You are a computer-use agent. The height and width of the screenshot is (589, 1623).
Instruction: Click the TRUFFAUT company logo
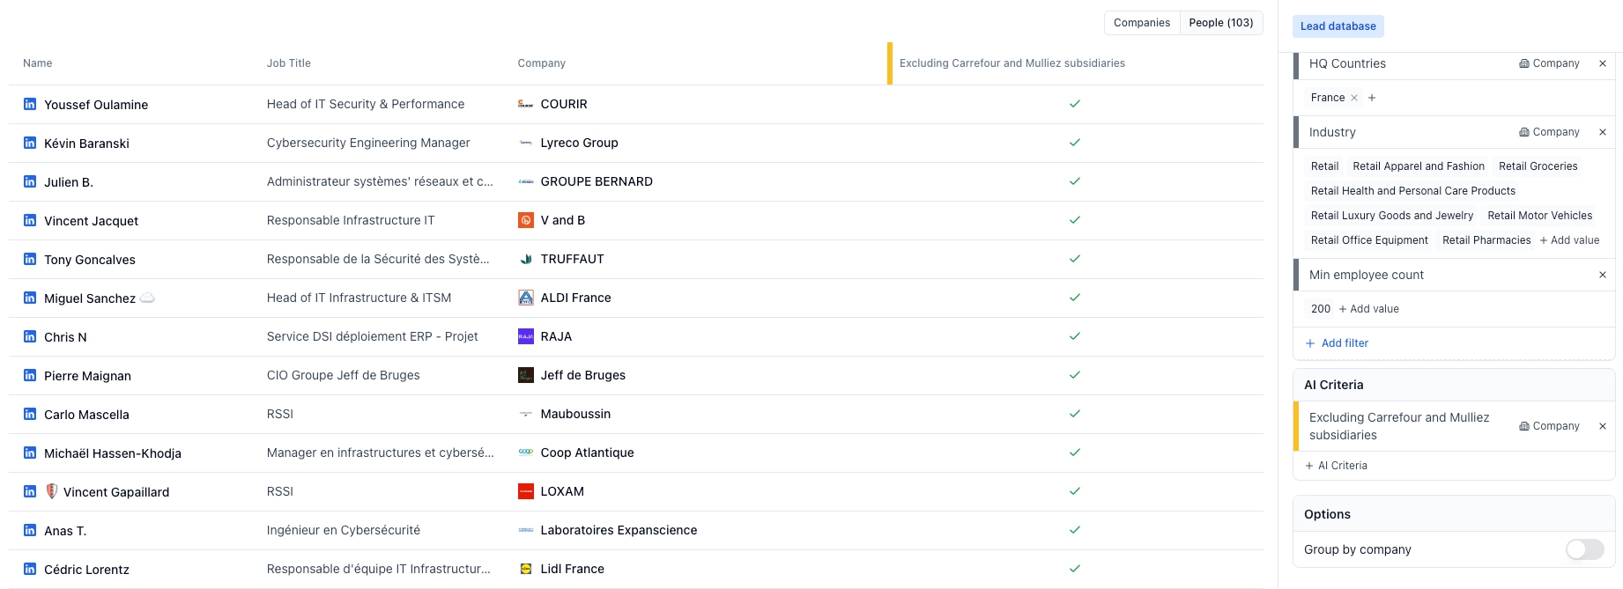(526, 259)
